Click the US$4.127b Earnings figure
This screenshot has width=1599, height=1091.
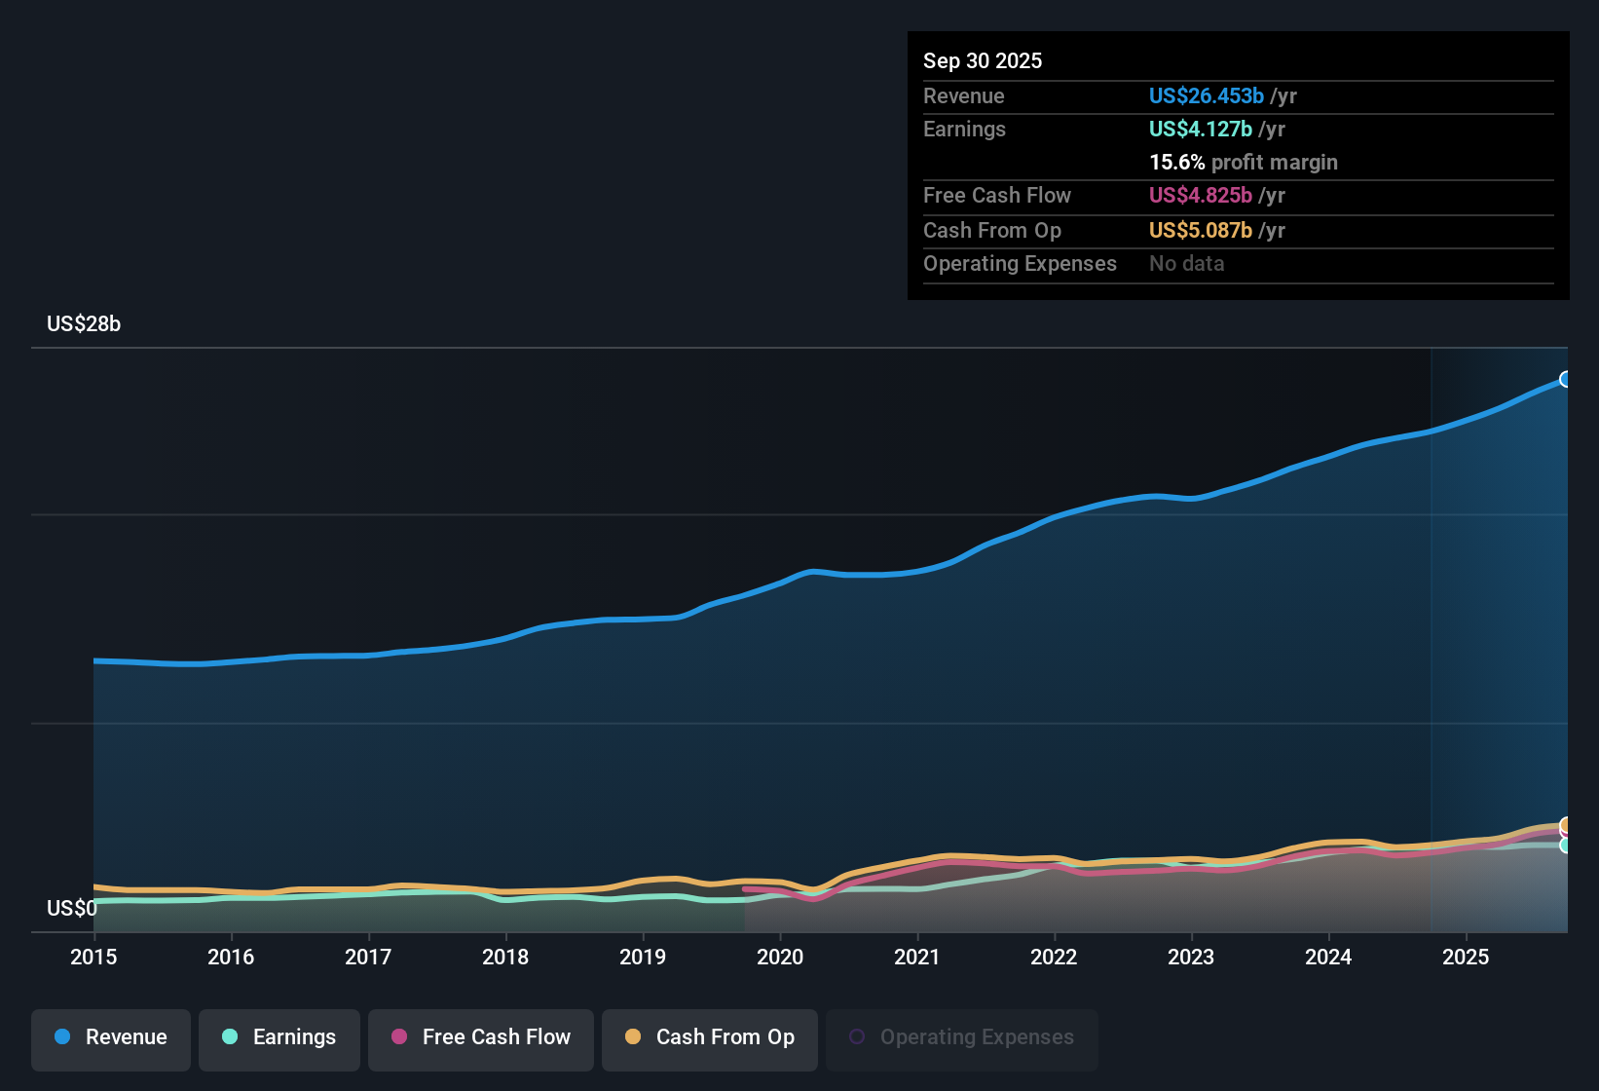coord(1200,129)
